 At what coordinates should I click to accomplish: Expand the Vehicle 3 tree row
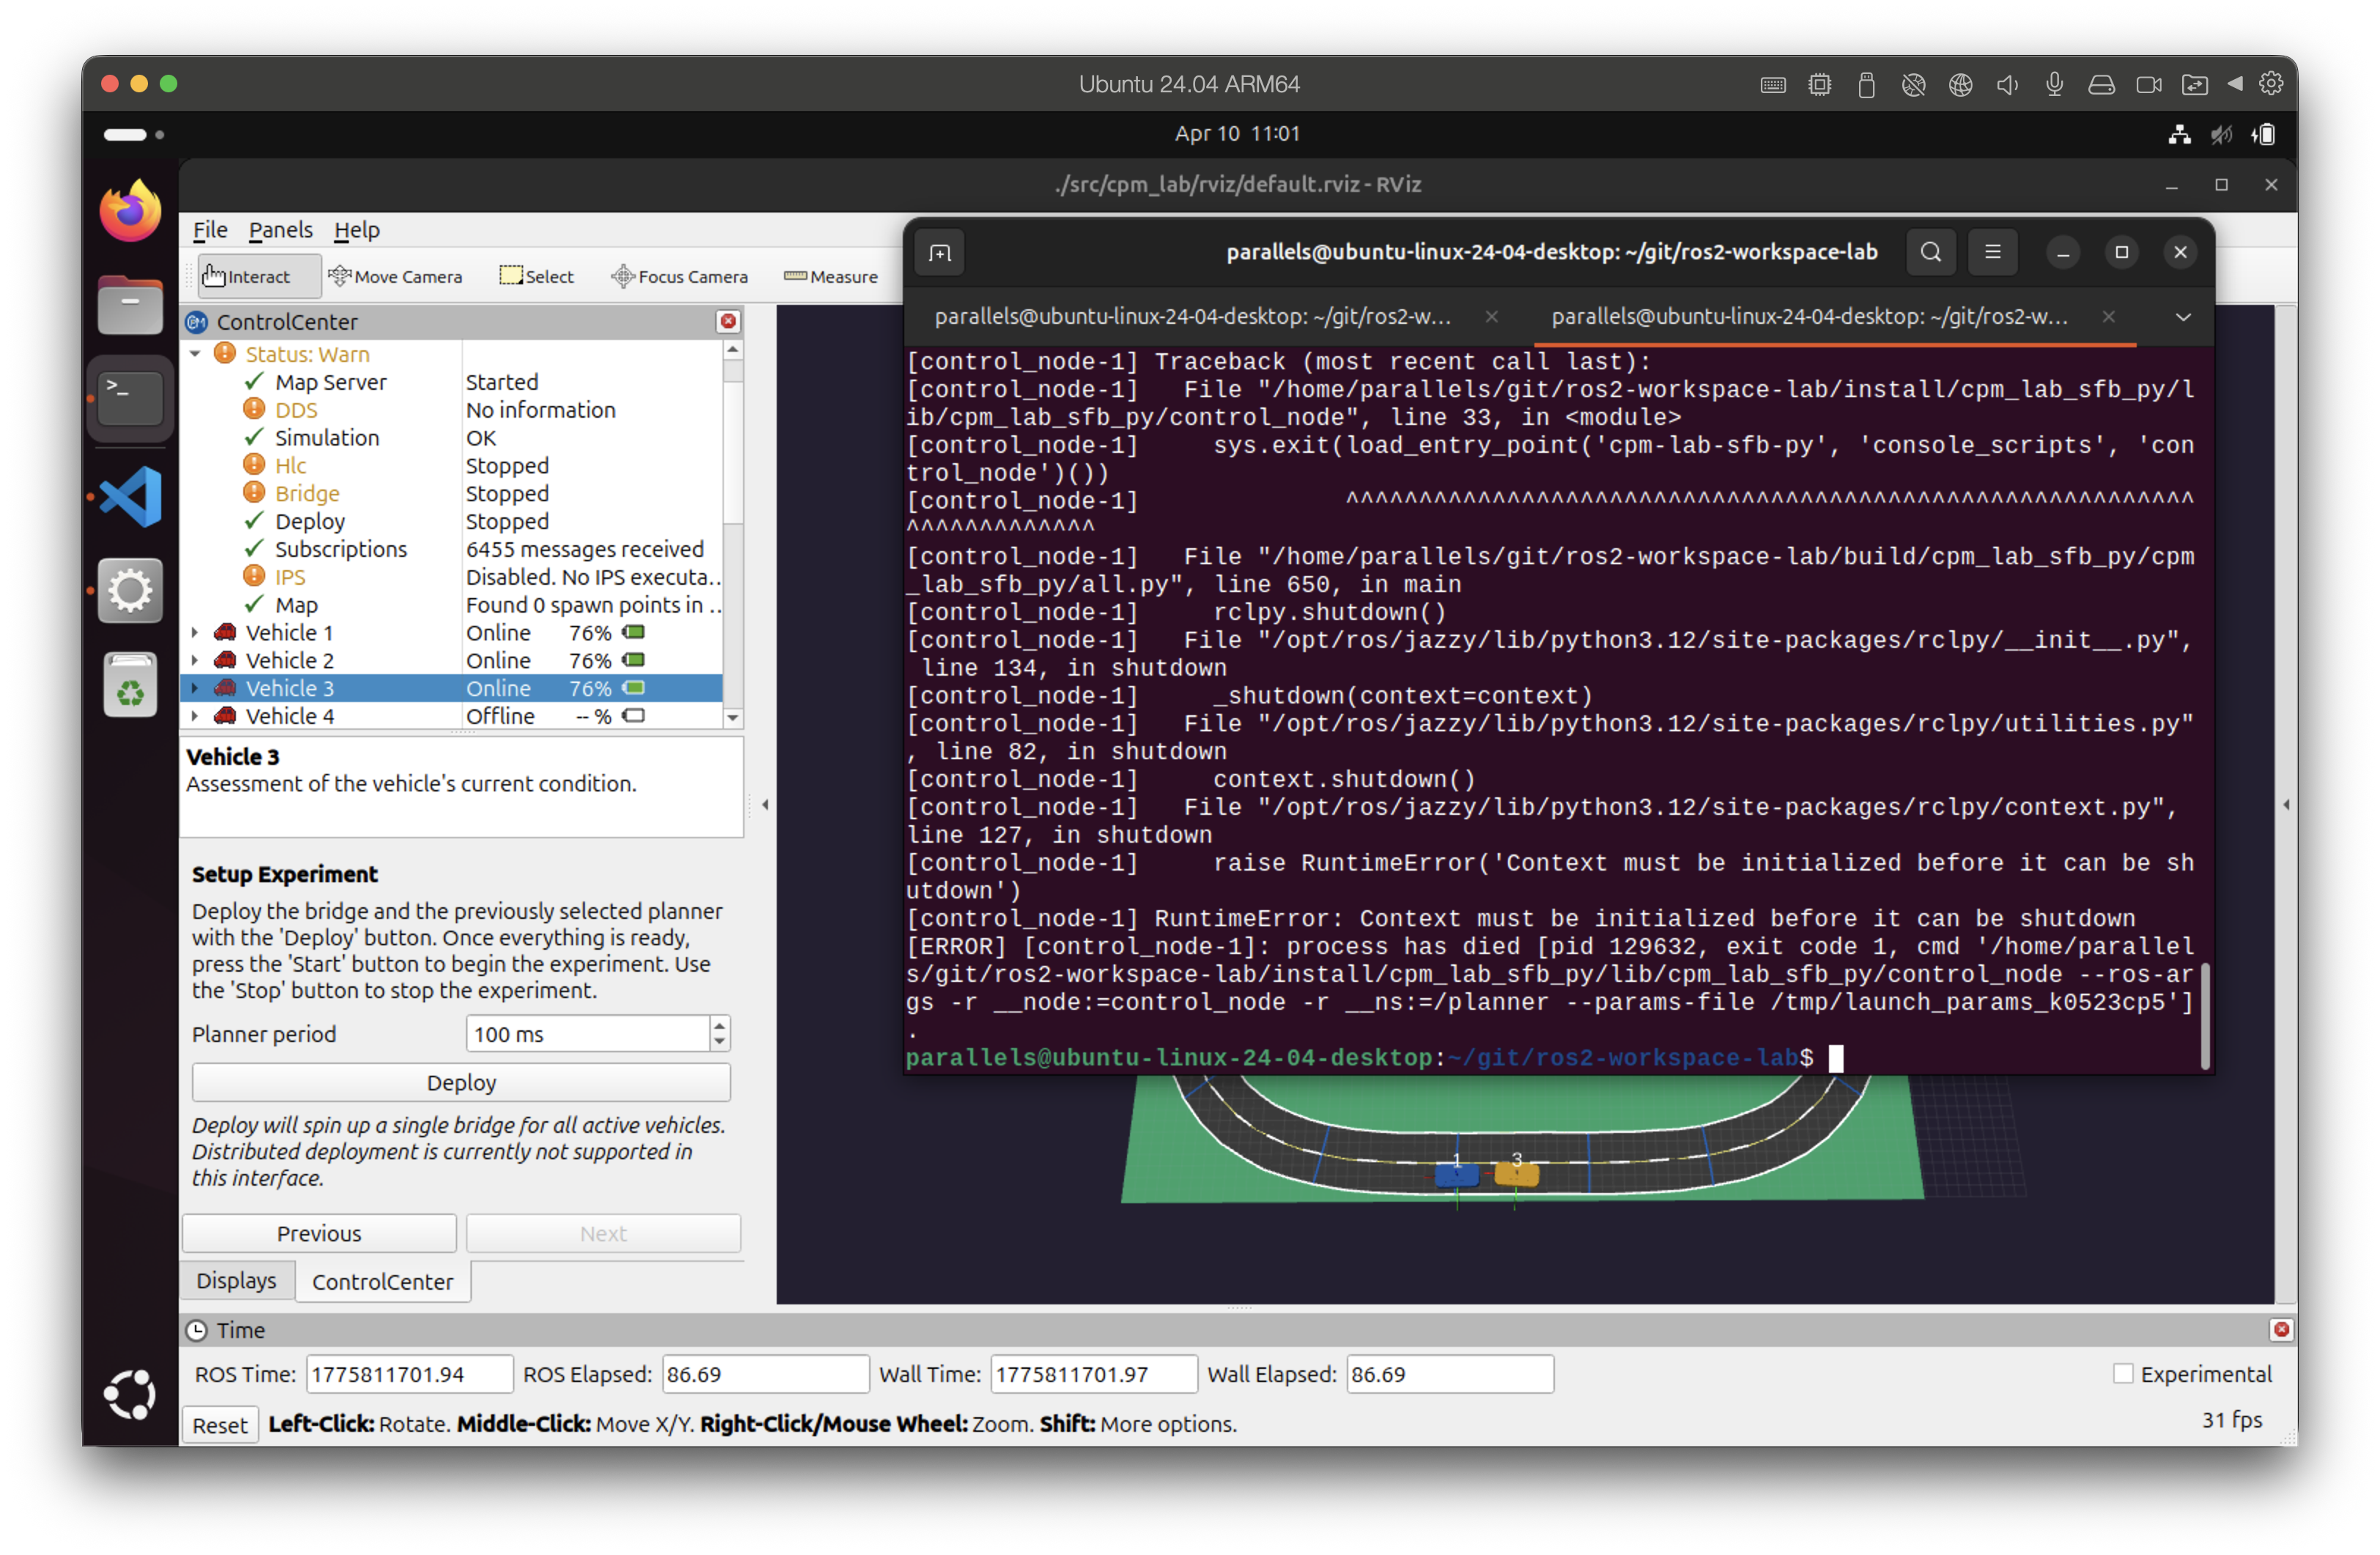pyautogui.click(x=195, y=689)
